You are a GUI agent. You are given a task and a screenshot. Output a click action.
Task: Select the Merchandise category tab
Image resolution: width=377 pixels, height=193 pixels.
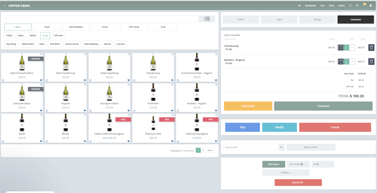pos(76,27)
